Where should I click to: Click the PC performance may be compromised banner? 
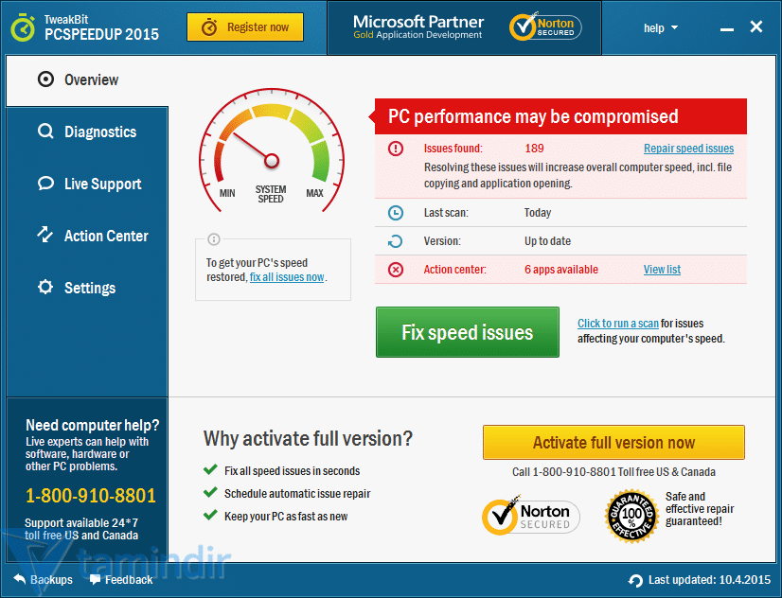click(x=560, y=116)
